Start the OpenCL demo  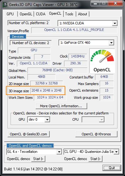[x=95, y=159]
